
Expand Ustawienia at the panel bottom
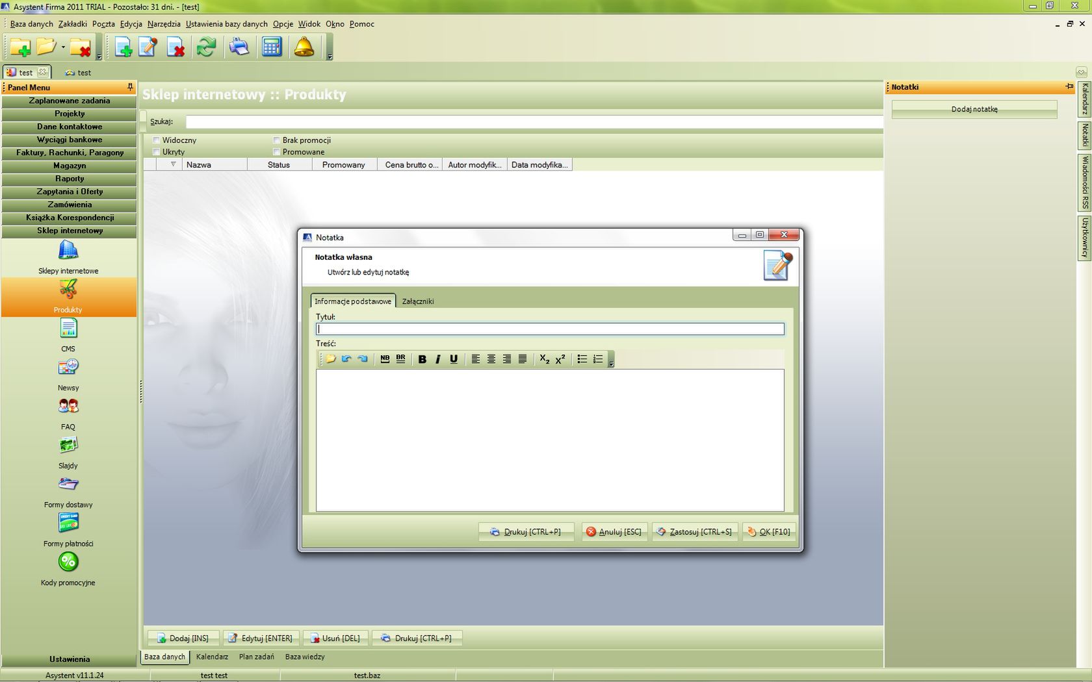coord(70,659)
